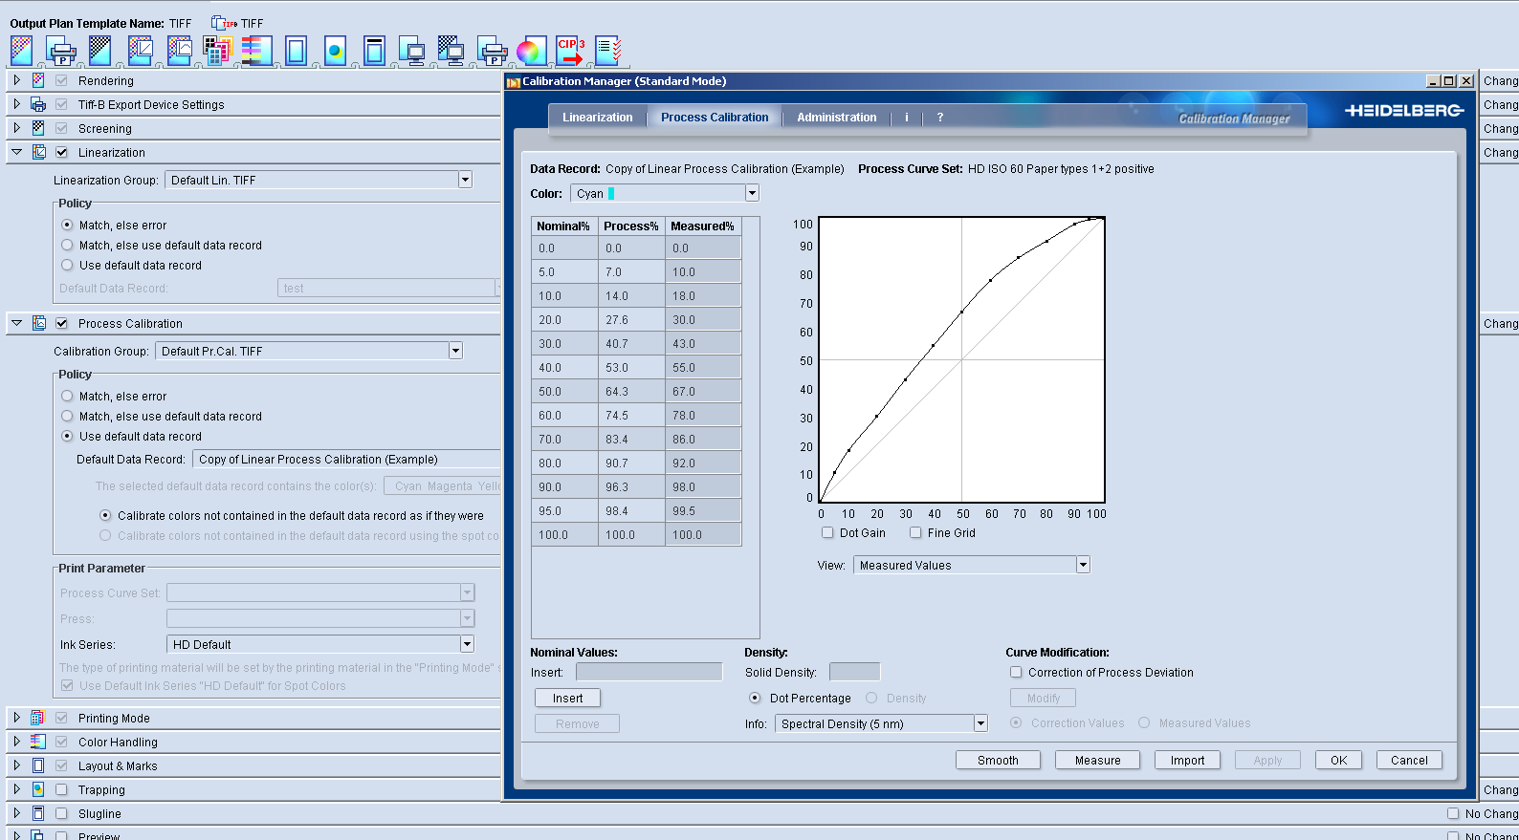Screen dimensions: 1519x840
Task: Click the color wheel toolbar icon
Action: click(x=529, y=51)
